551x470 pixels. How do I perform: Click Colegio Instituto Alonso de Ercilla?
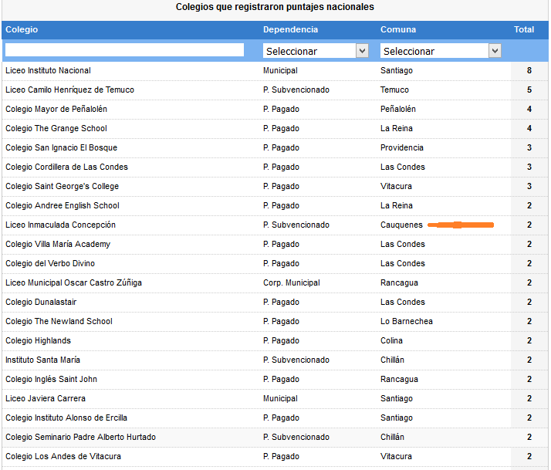tap(66, 418)
